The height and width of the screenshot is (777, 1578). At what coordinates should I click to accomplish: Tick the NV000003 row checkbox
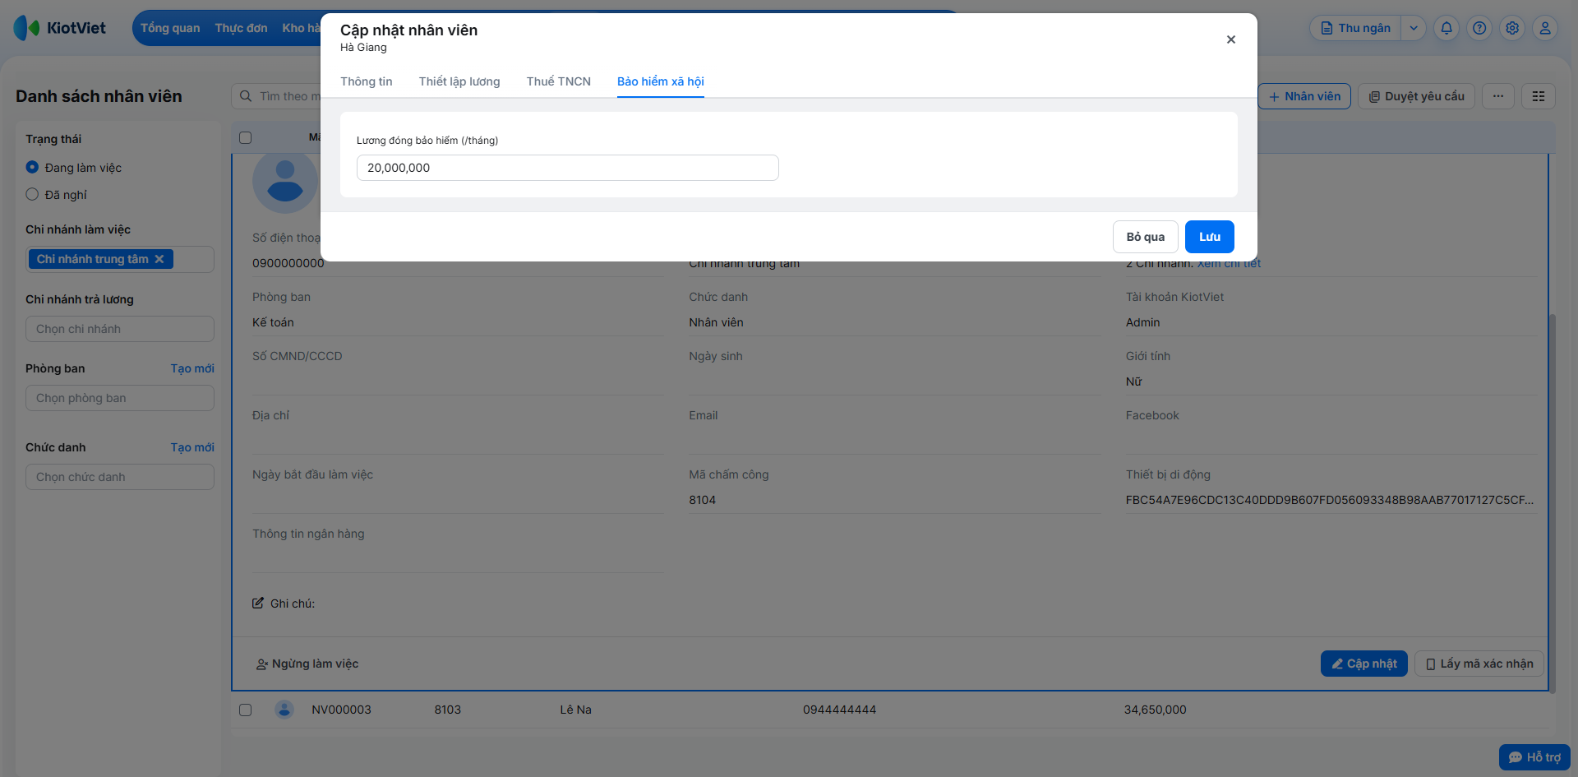pos(245,710)
